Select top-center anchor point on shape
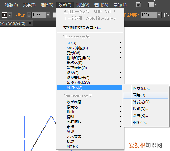 (x=51, y=116)
